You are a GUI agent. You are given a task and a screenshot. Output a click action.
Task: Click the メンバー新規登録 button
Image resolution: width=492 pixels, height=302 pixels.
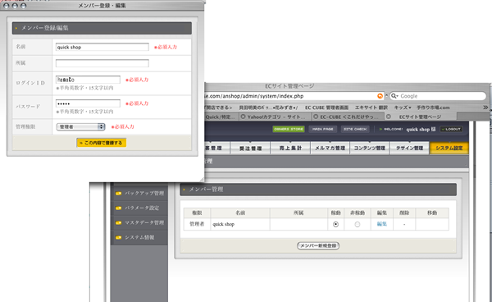tap(318, 246)
